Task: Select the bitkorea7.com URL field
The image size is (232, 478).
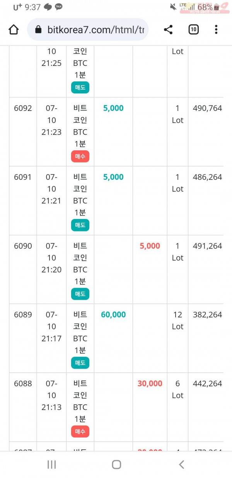Action: pos(88,29)
